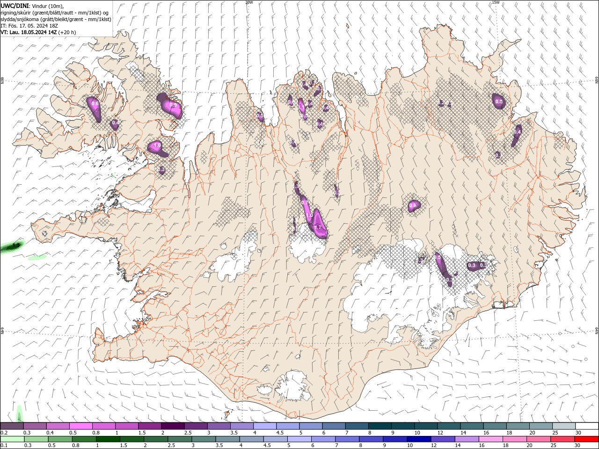Select the 14 light violet rain legend swatch
This screenshot has height=449, width=599.
click(467, 439)
